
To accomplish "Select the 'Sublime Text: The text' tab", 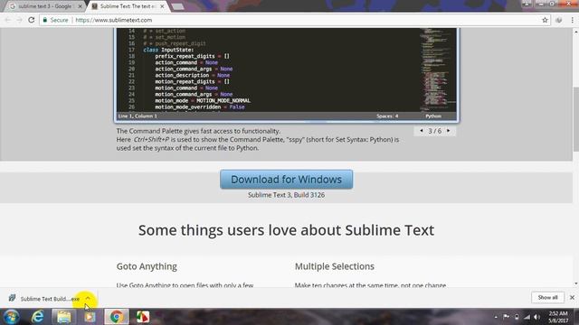I will point(128,6).
